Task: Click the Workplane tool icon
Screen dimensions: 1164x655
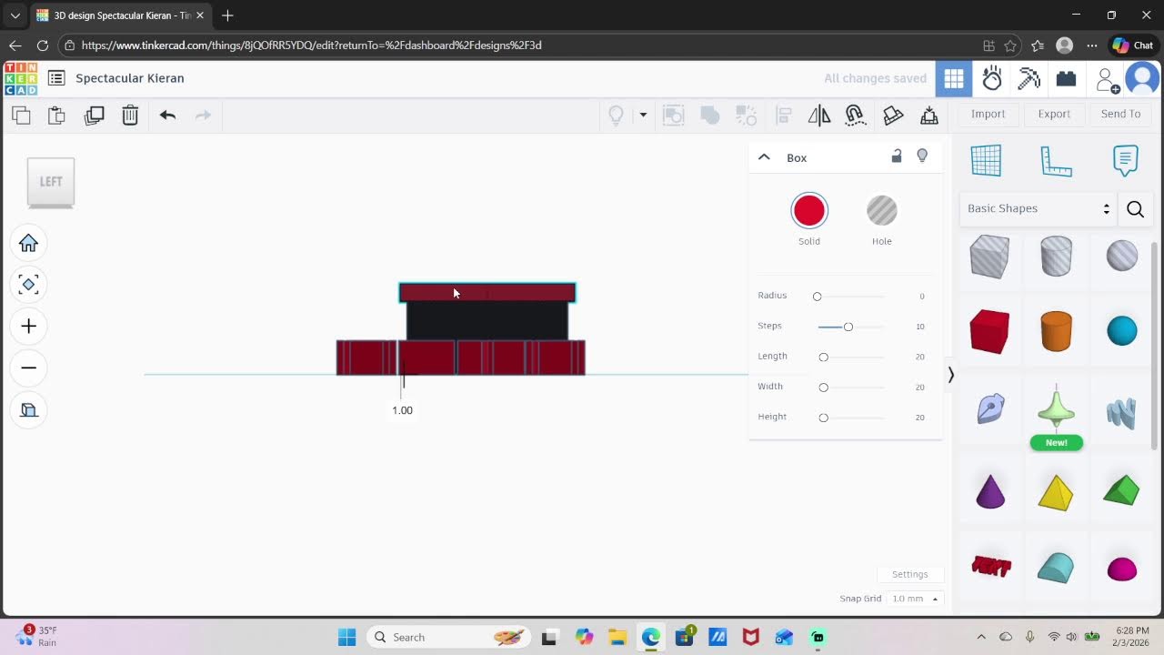Action: (x=986, y=161)
